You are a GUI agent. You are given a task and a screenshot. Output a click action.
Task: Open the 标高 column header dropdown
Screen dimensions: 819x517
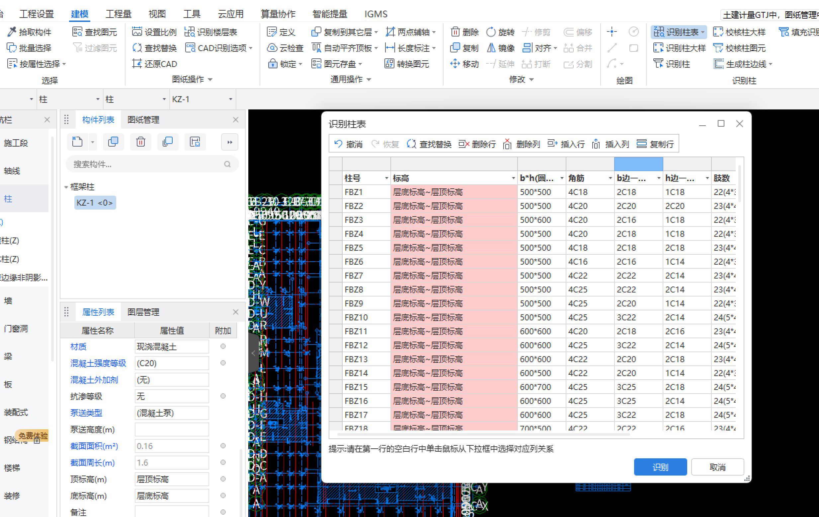(513, 178)
